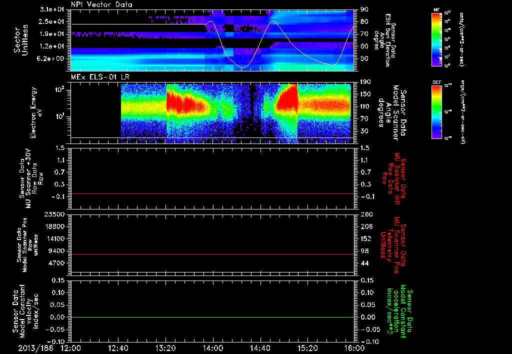The image size is (512, 354).
Task: Click the 'MU Scanner +30V Raw Data' axis label
Action: (x=31, y=178)
